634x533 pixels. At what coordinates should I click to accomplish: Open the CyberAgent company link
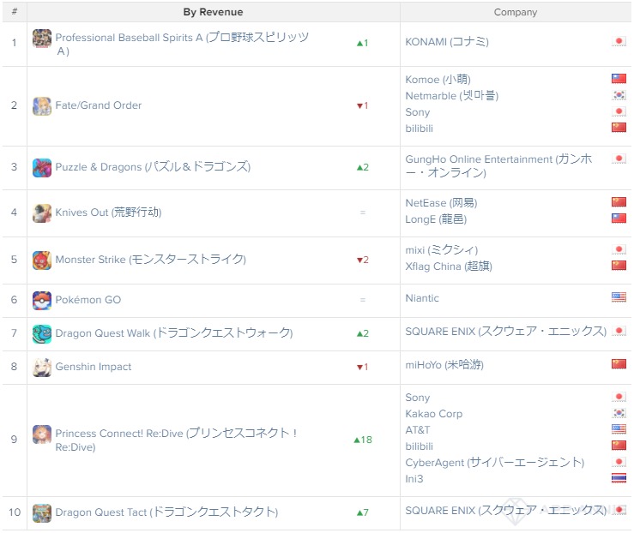click(495, 463)
